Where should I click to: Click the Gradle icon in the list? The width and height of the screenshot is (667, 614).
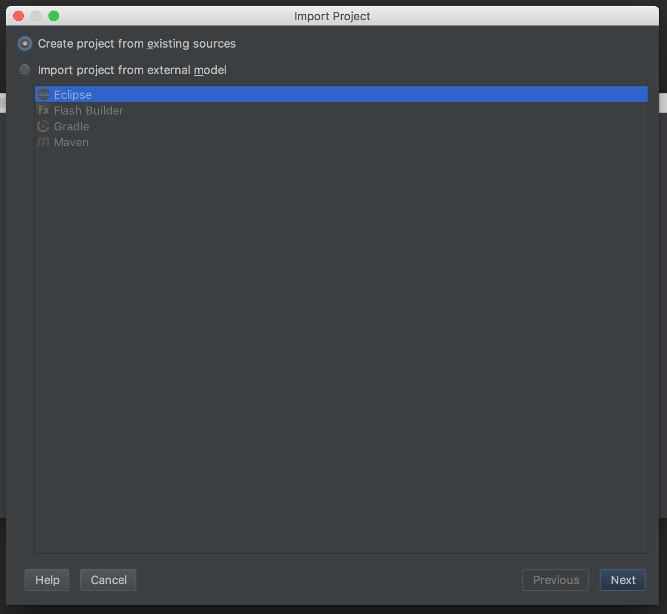pos(43,126)
